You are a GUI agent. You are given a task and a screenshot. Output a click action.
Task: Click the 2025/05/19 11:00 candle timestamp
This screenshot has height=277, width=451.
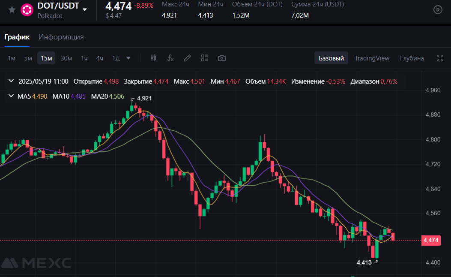point(43,81)
